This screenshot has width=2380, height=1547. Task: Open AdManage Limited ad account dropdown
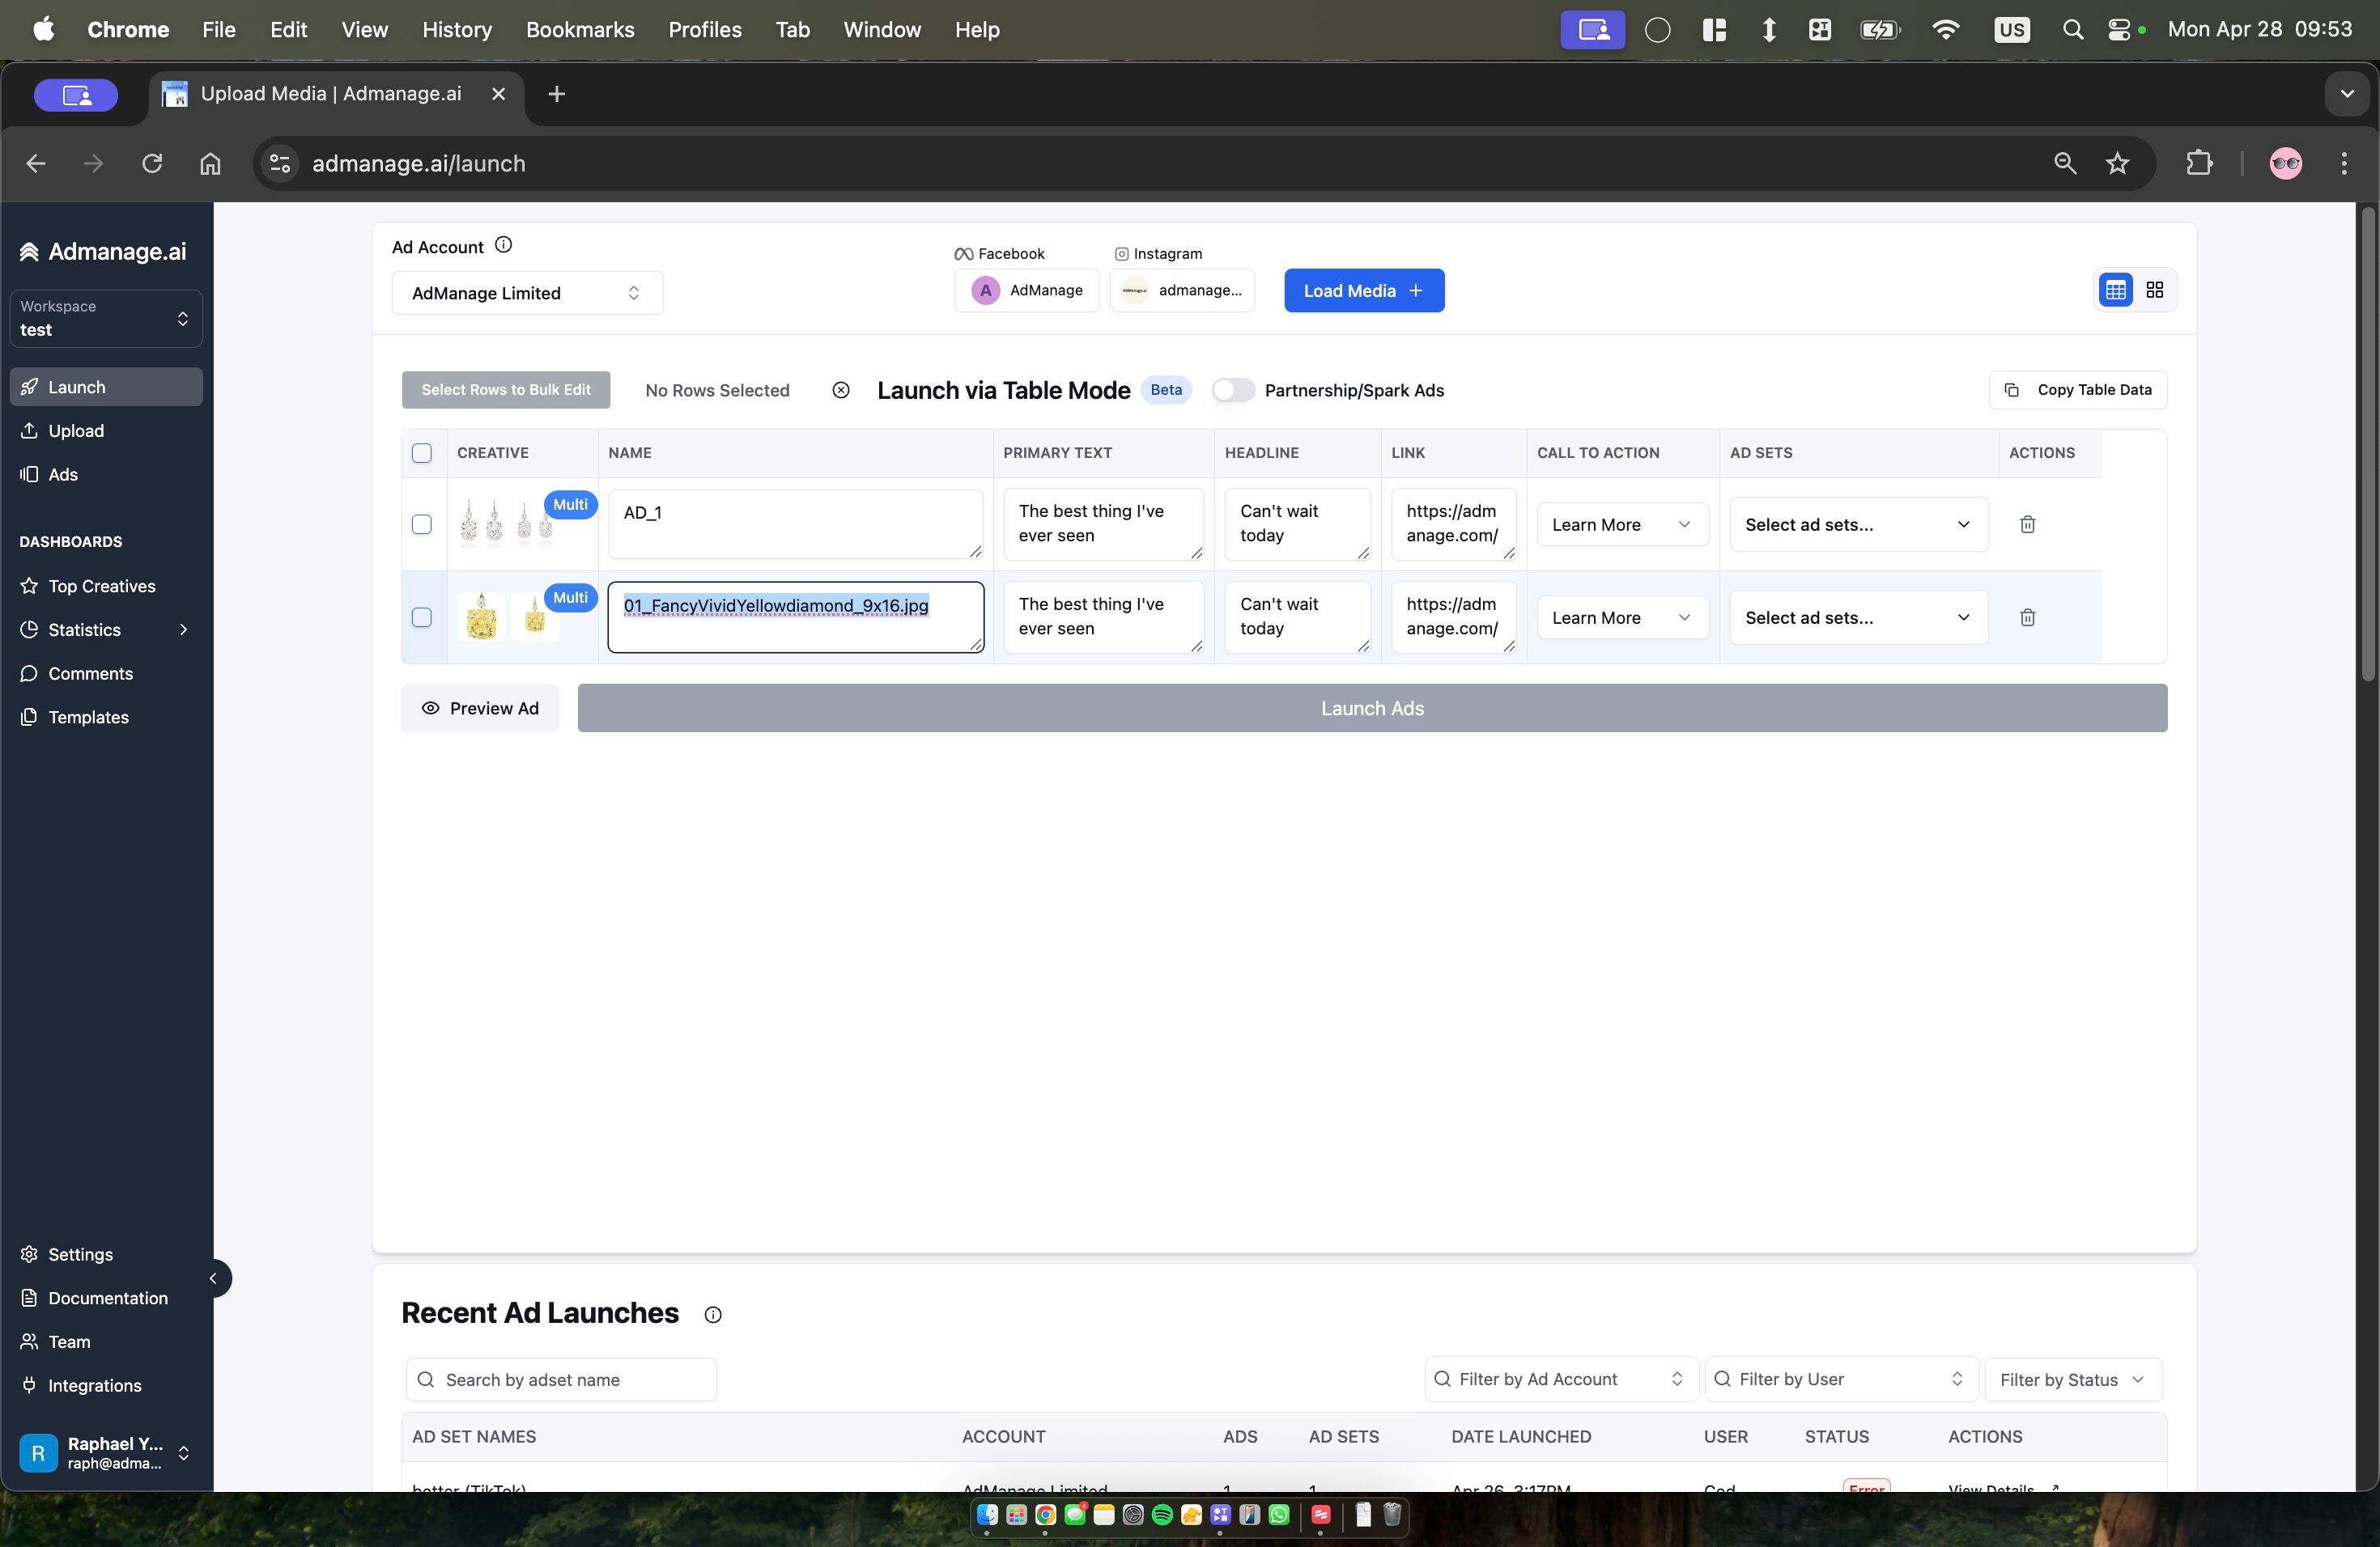pyautogui.click(x=526, y=293)
